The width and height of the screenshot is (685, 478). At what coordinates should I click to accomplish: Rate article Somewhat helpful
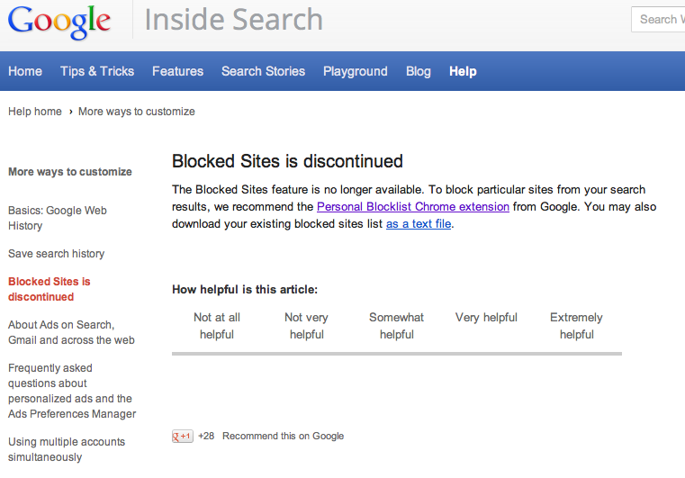396,326
